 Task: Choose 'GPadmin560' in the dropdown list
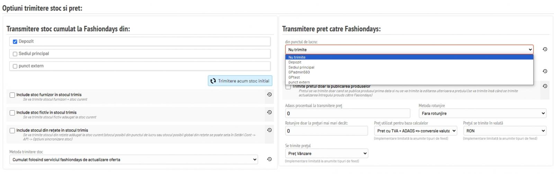[x=299, y=72]
